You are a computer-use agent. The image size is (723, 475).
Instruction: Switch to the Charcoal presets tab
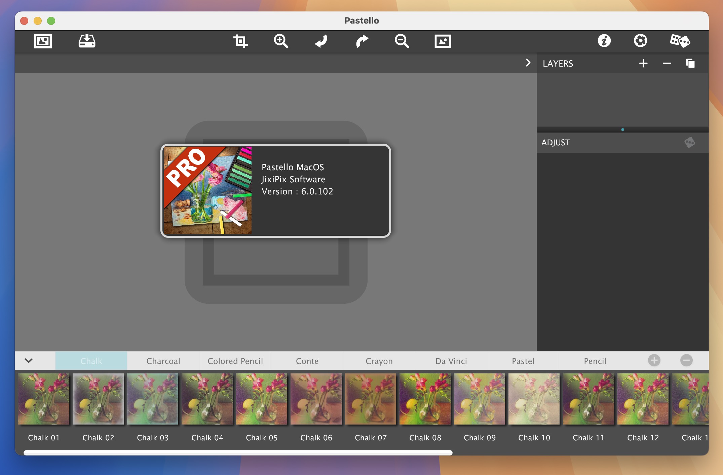tap(163, 361)
